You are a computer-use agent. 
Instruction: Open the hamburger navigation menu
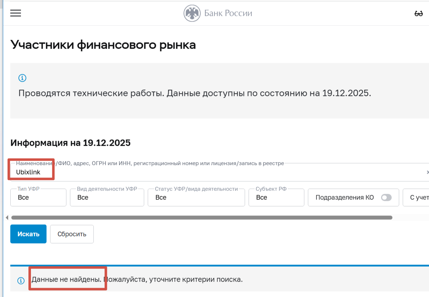pyautogui.click(x=16, y=13)
